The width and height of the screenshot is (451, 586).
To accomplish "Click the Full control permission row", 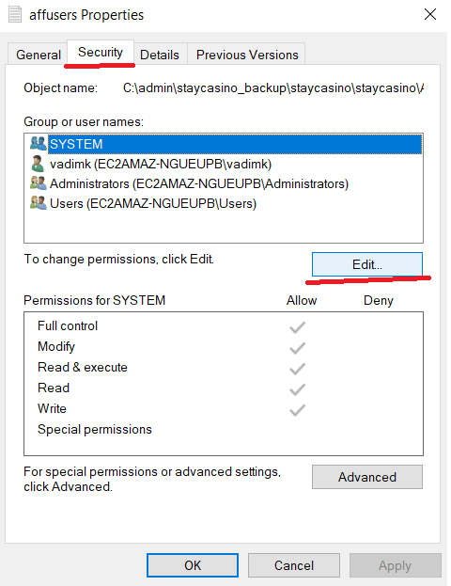I will tap(224, 325).
